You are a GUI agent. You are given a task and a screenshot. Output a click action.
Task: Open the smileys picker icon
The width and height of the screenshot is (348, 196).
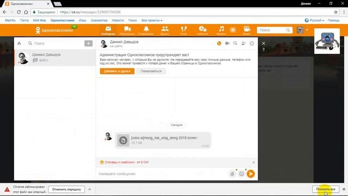tap(241, 174)
